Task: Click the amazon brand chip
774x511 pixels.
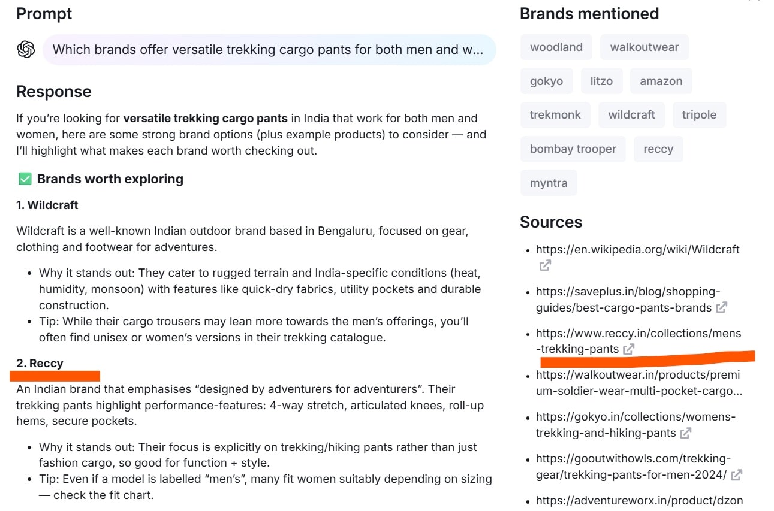Action: click(661, 81)
